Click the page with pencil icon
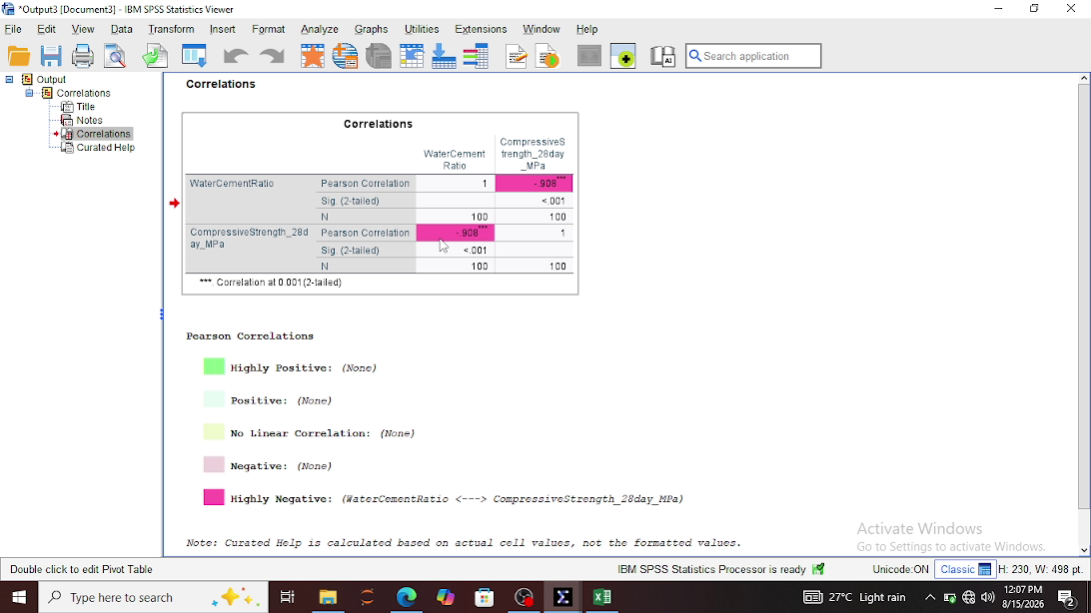The image size is (1091, 613). (517, 56)
